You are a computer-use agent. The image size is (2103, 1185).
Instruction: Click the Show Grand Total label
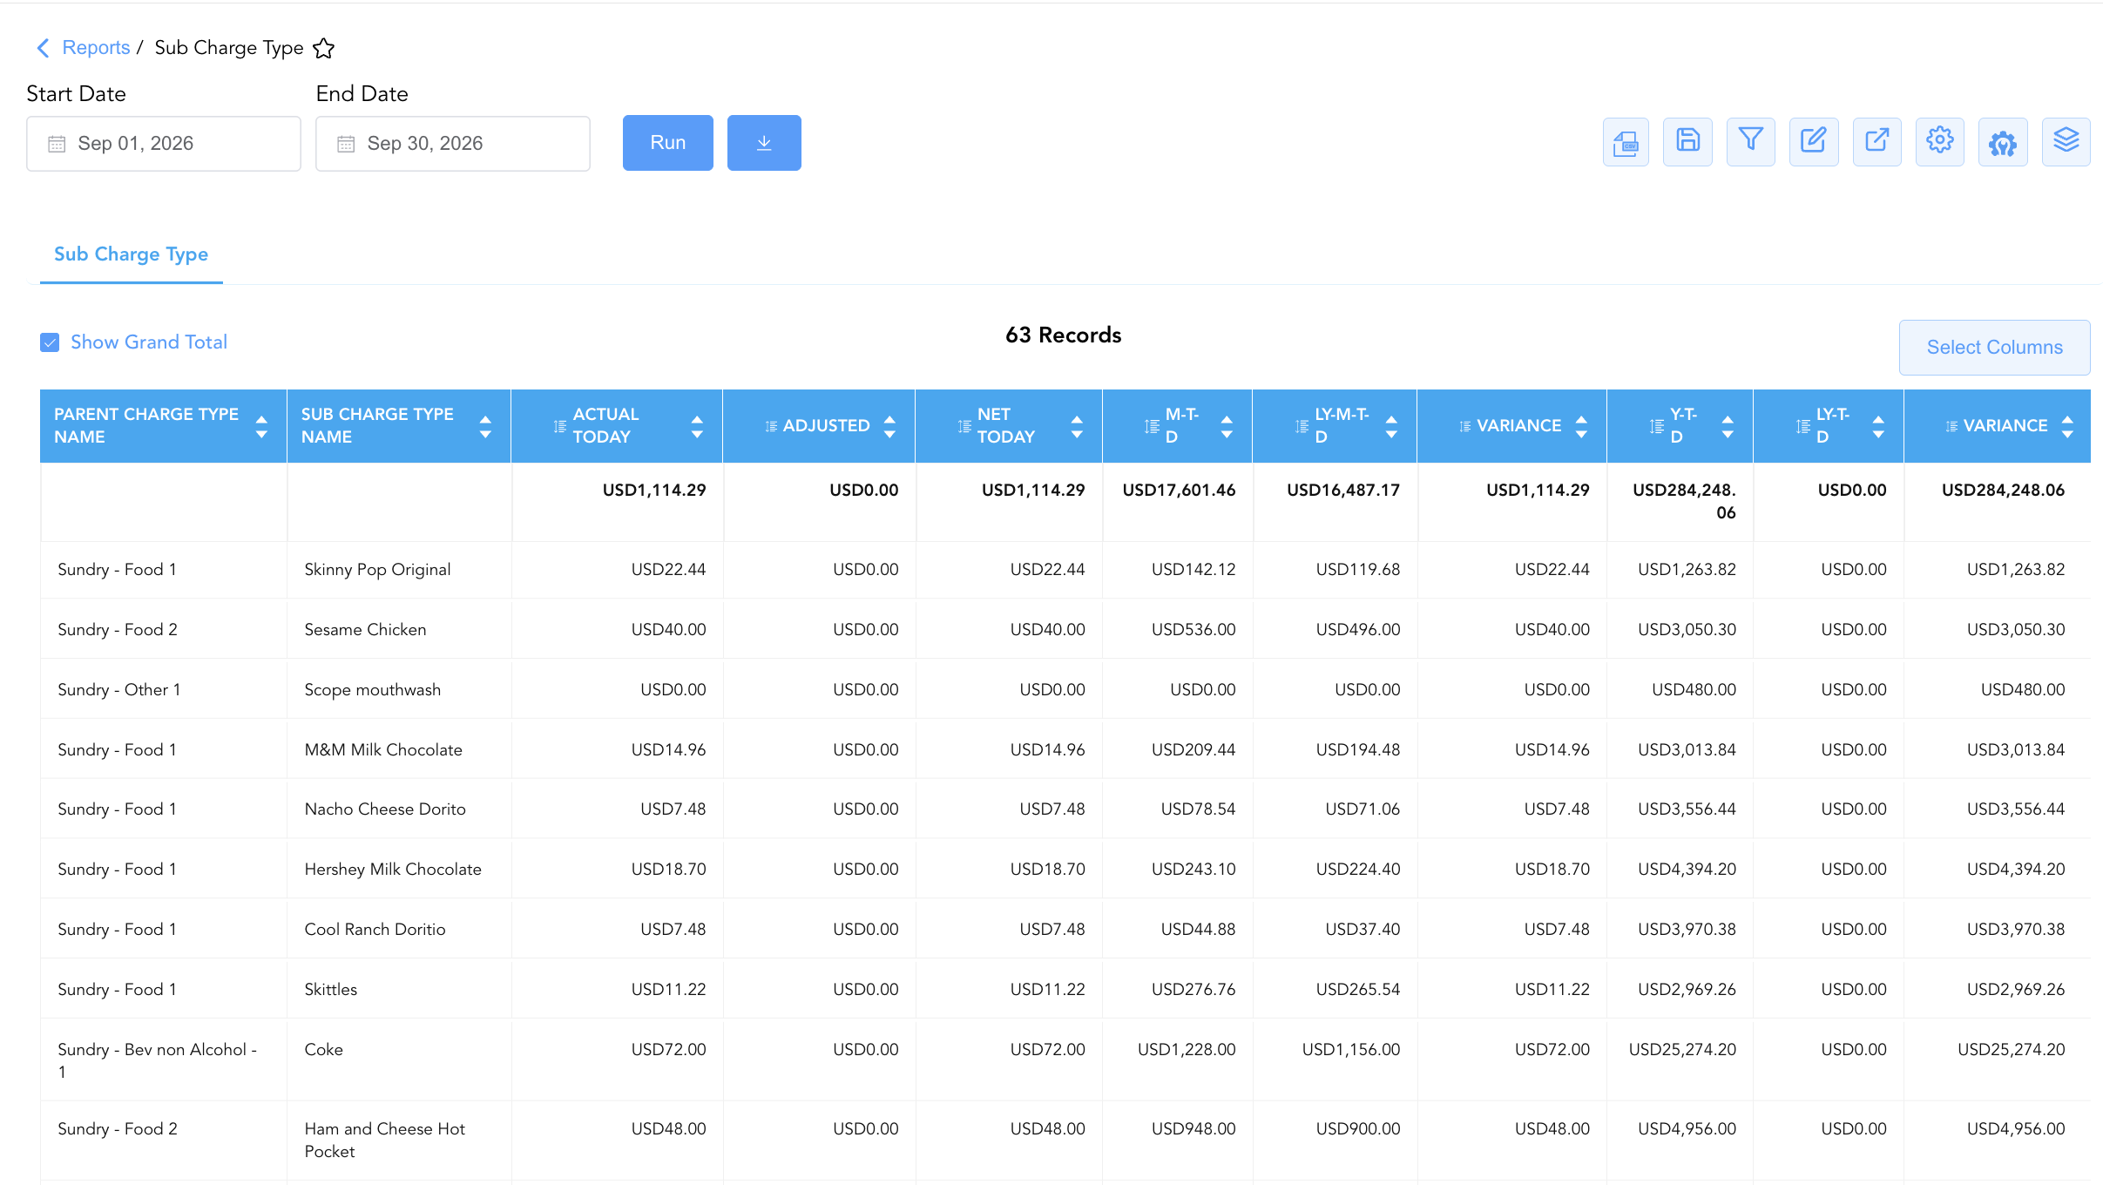tap(149, 342)
